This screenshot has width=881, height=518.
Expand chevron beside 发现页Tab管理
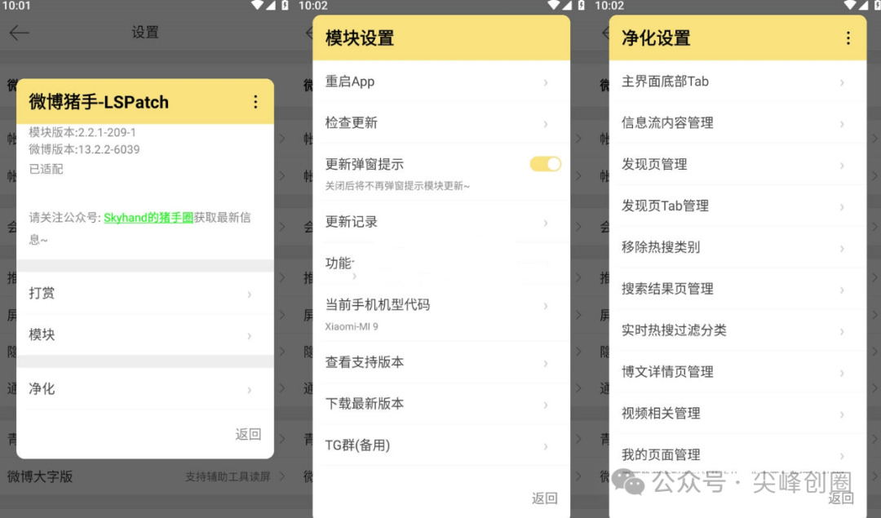pos(842,206)
